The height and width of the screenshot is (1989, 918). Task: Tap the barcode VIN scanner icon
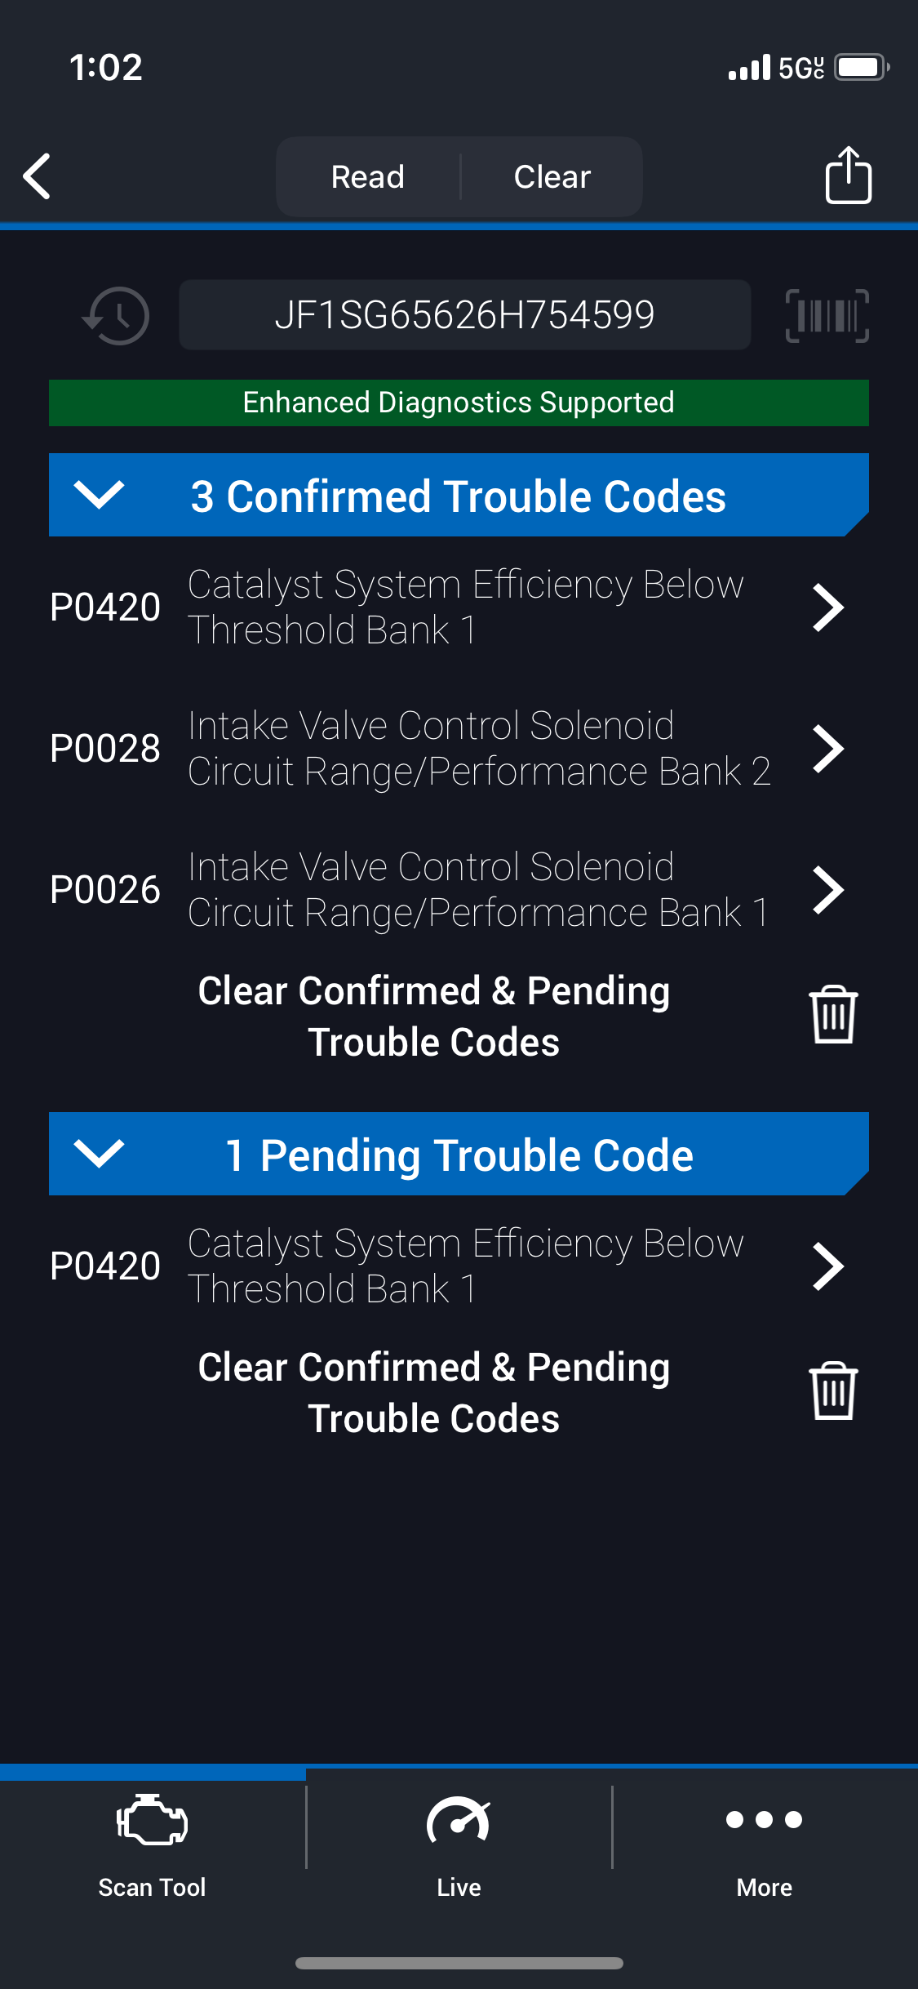(827, 315)
